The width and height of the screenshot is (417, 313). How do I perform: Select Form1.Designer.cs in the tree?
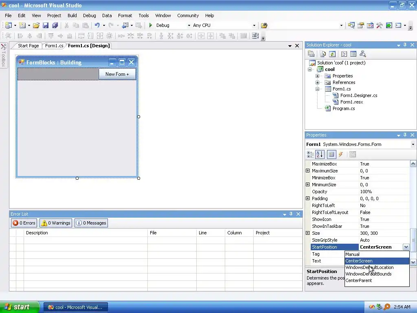358,95
